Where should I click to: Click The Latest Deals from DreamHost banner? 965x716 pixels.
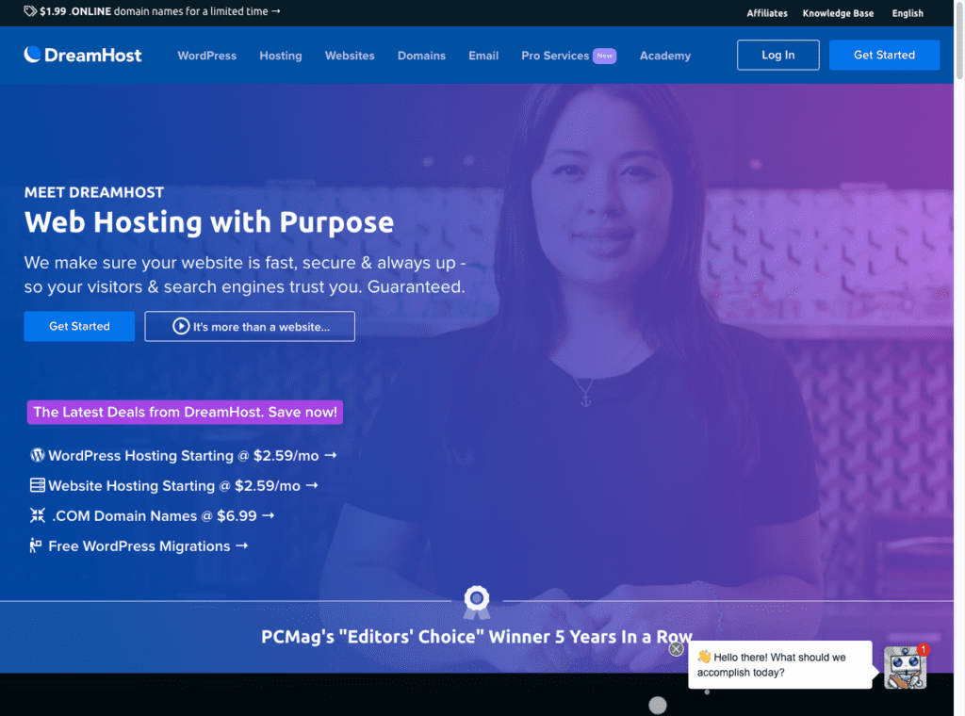pyautogui.click(x=185, y=412)
